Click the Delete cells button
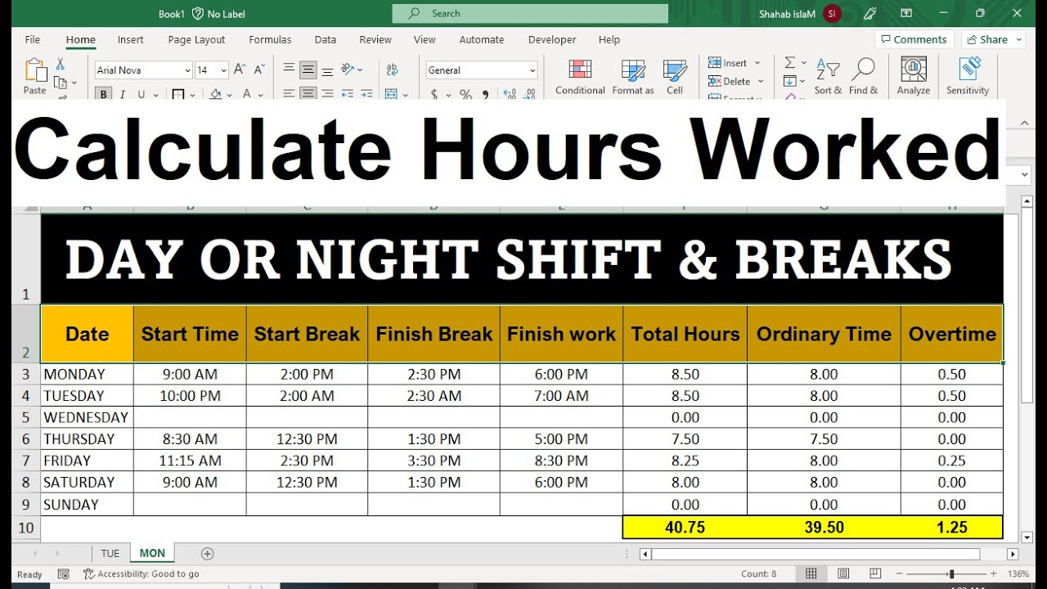 [x=730, y=81]
